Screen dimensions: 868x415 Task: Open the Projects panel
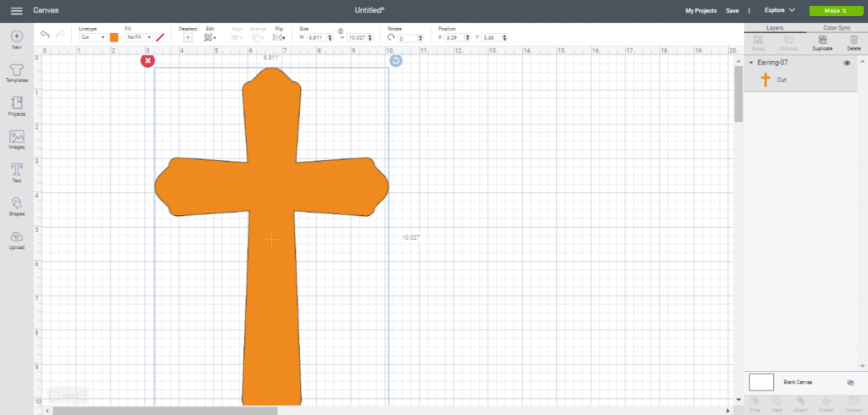click(17, 106)
